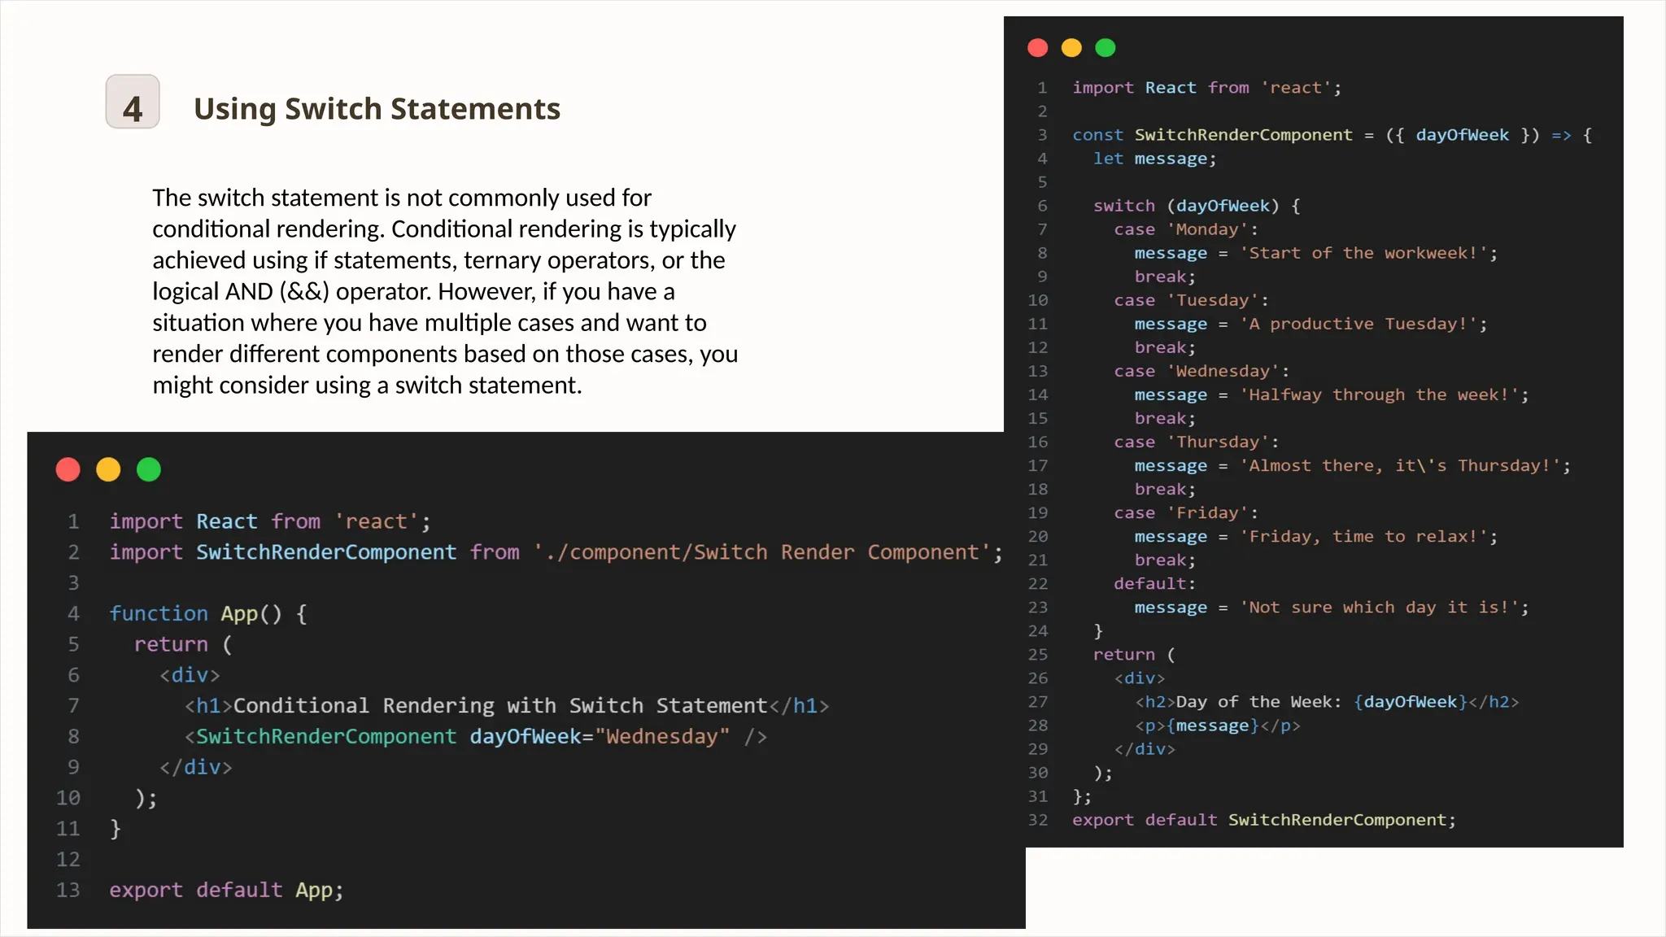Screen dimensions: 1666x937
Task: Click the number 4 badge
Action: tap(133, 102)
